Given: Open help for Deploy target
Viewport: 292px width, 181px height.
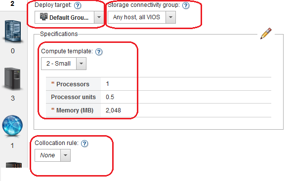Looking at the screenshot, I should coord(78,5).
